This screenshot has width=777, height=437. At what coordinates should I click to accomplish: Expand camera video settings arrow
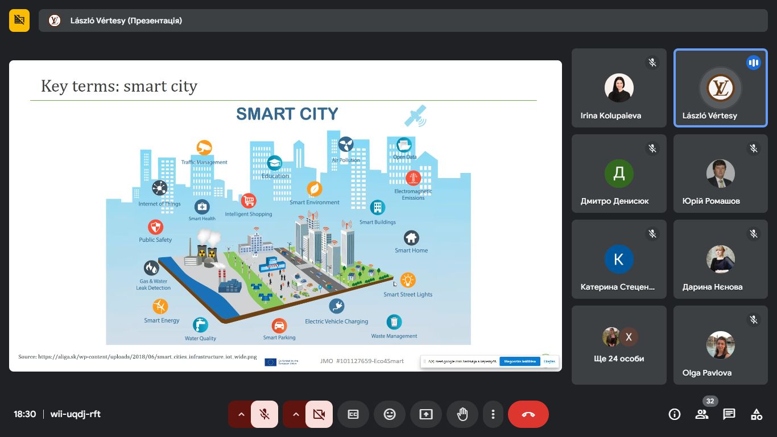pos(296,414)
